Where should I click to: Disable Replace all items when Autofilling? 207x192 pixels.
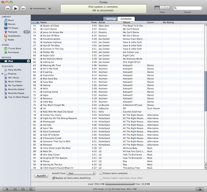[x=53, y=178]
